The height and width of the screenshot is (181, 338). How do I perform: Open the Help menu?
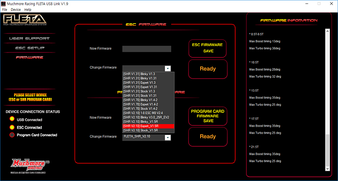[28, 10]
